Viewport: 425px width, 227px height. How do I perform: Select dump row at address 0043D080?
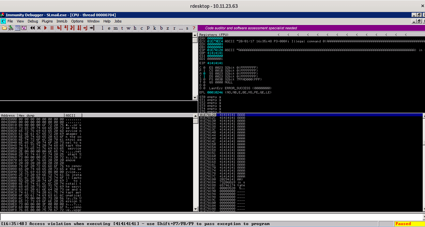(41, 166)
